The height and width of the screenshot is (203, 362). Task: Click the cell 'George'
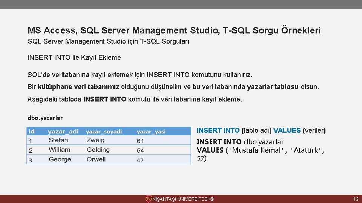click(x=60, y=159)
